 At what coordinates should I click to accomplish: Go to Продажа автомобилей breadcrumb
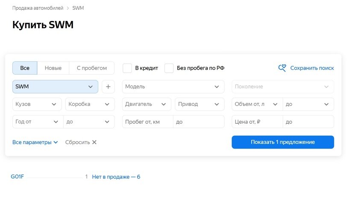pyautogui.click(x=38, y=8)
